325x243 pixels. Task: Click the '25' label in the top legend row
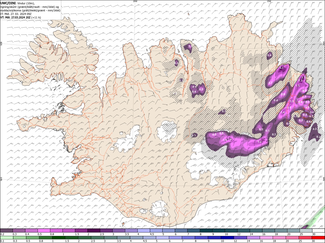pyautogui.click(x=301, y=234)
